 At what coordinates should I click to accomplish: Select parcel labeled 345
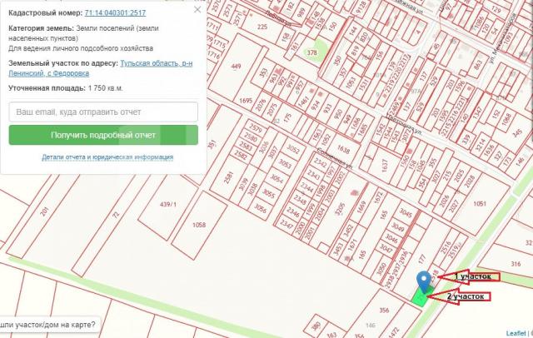517,132
